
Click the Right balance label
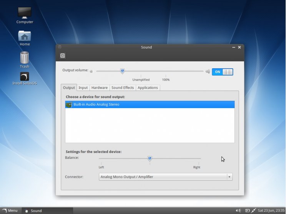(197, 167)
